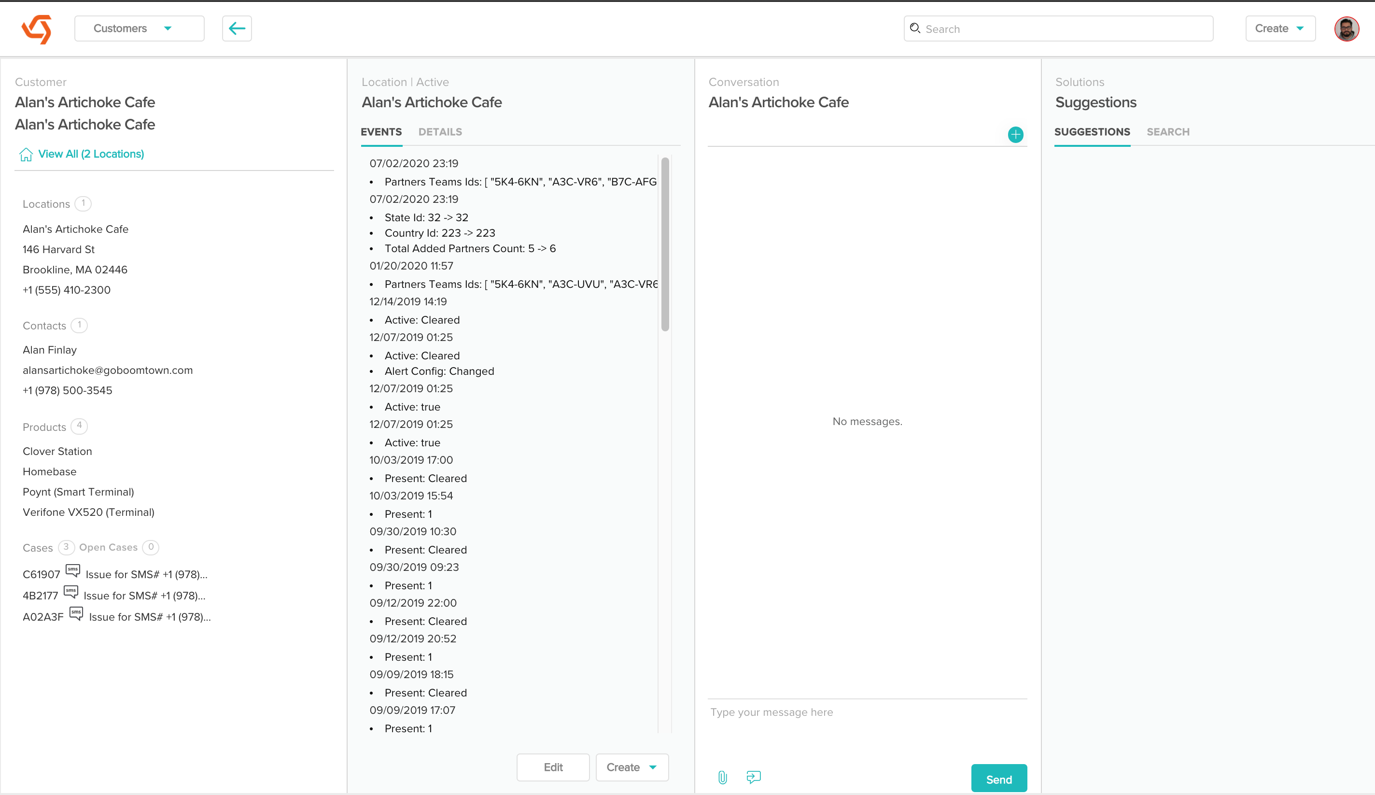This screenshot has height=795, width=1375.
Task: Click the SMS icon for case 4B2177
Action: pos(71,592)
